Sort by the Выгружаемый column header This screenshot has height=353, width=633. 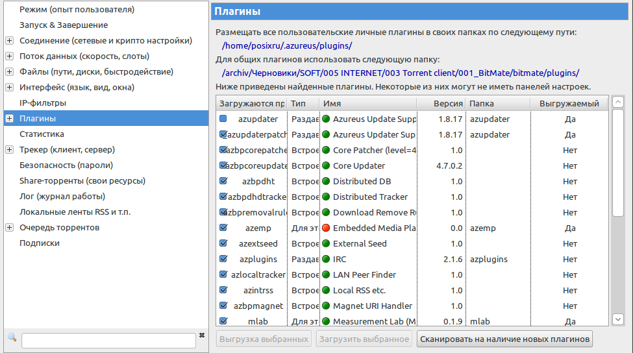click(x=569, y=104)
